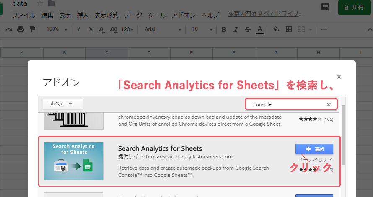Screen dimensions: 373x197
Task: Open the 編集 menu
Action: click(x=47, y=15)
